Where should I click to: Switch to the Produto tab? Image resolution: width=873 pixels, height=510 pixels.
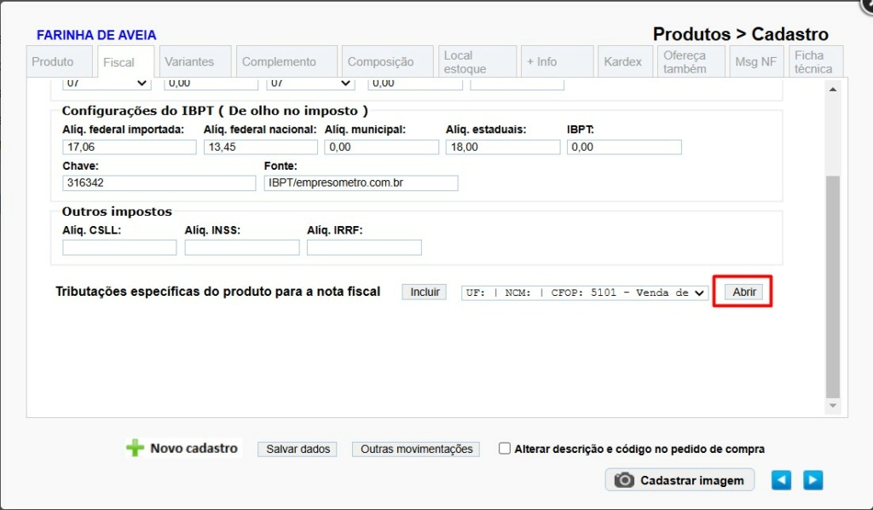pos(59,61)
